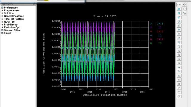The height and width of the screenshot is (107, 191).
Task: Select Radiation Opt label
Action: pyautogui.click(x=12, y=27)
